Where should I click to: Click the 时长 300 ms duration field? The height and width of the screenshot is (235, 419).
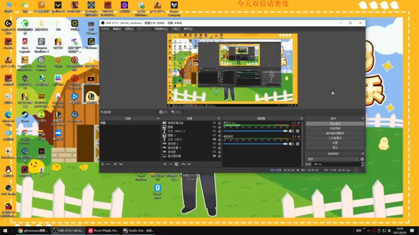(x=337, y=164)
